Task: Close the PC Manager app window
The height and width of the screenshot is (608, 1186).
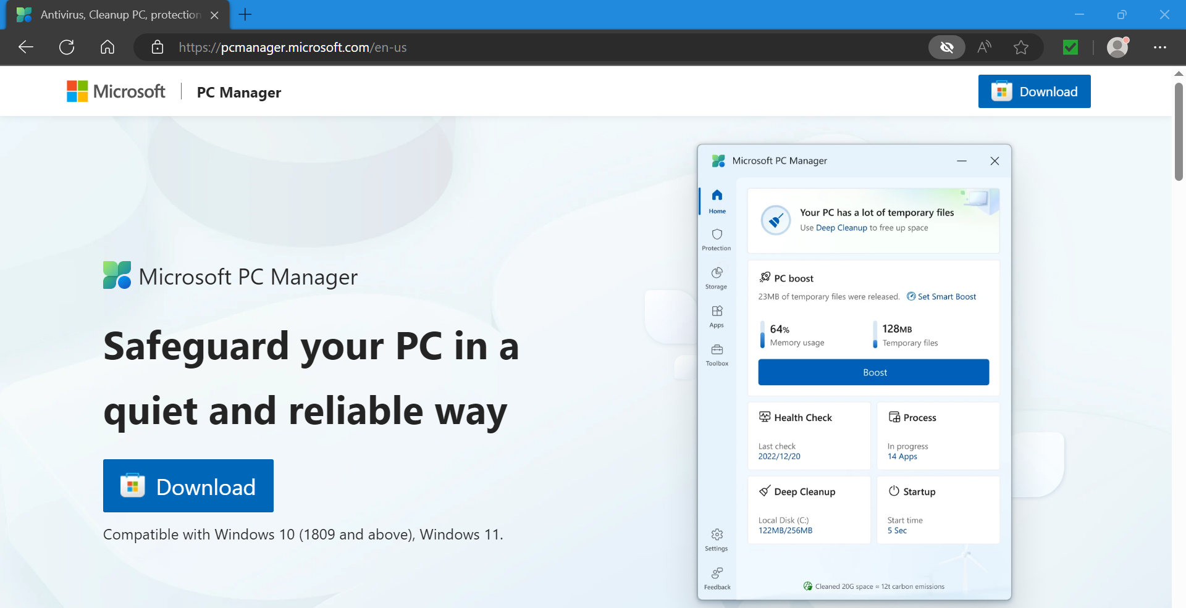Action: (995, 161)
